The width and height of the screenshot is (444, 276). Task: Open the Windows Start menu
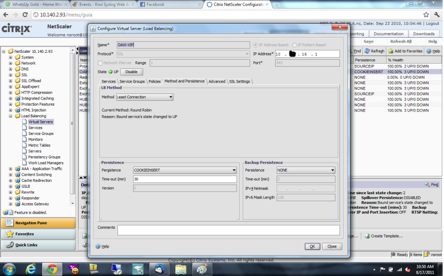[10, 269]
